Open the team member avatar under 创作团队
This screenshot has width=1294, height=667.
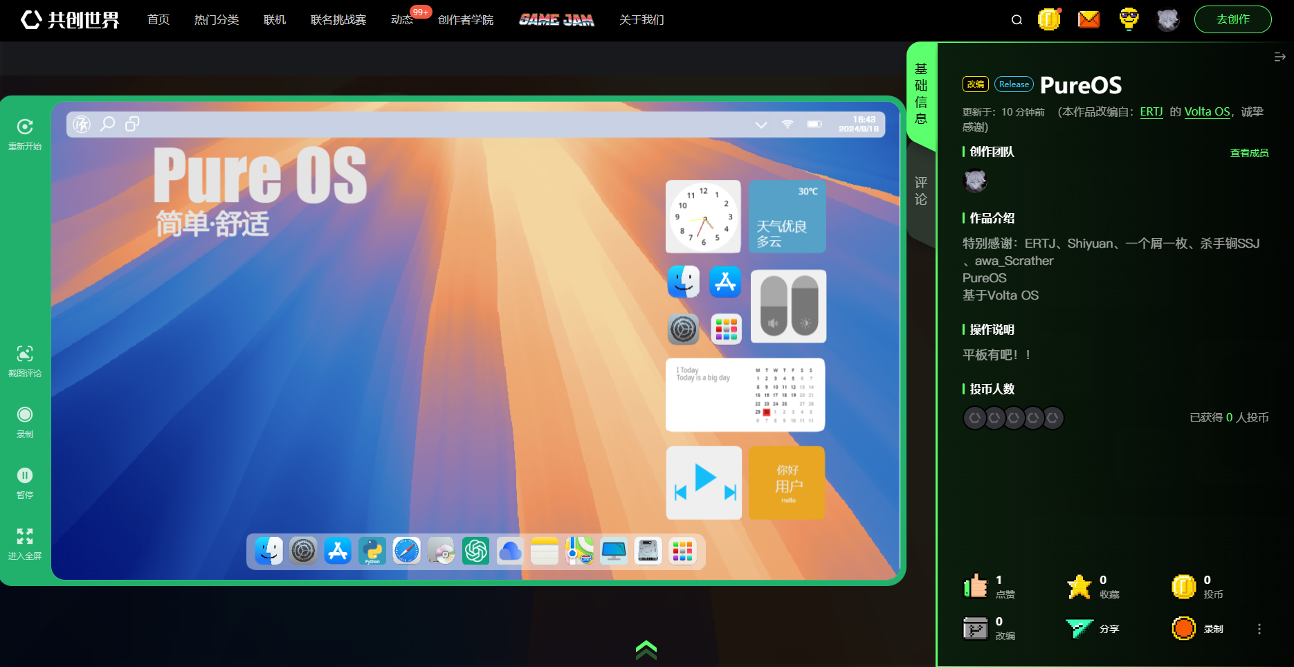pos(975,181)
